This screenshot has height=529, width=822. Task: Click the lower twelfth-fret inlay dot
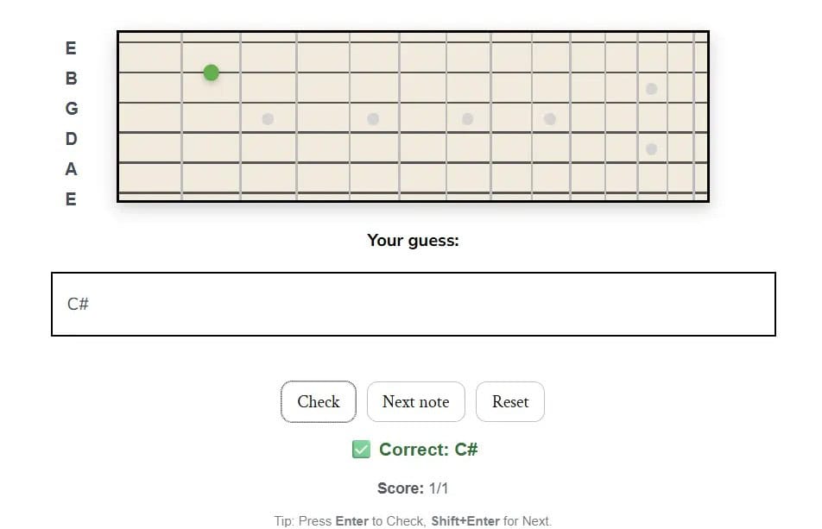tap(652, 149)
